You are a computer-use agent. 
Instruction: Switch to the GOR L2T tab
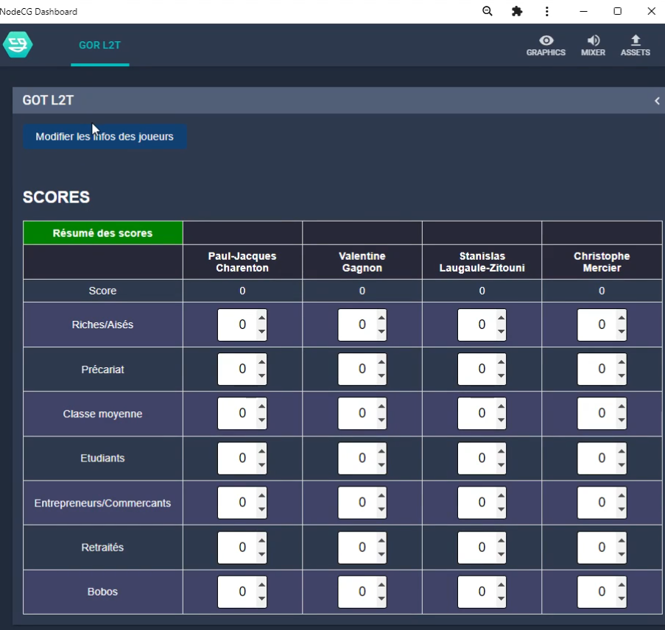click(x=99, y=45)
